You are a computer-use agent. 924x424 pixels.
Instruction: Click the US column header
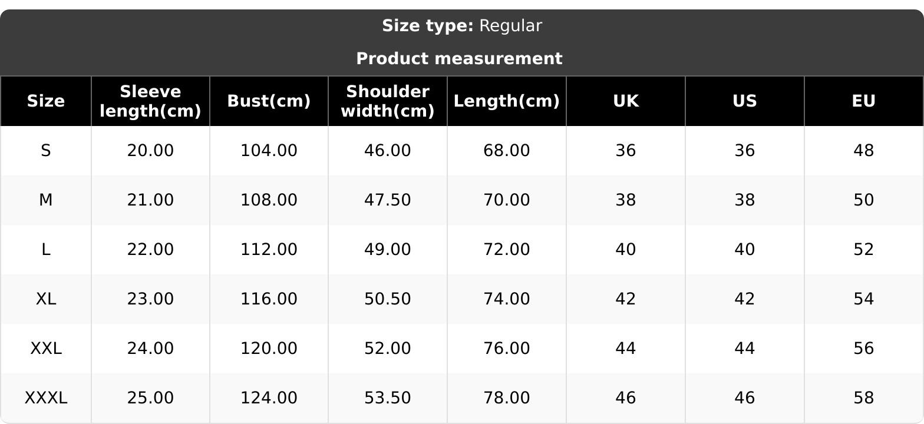click(x=744, y=101)
